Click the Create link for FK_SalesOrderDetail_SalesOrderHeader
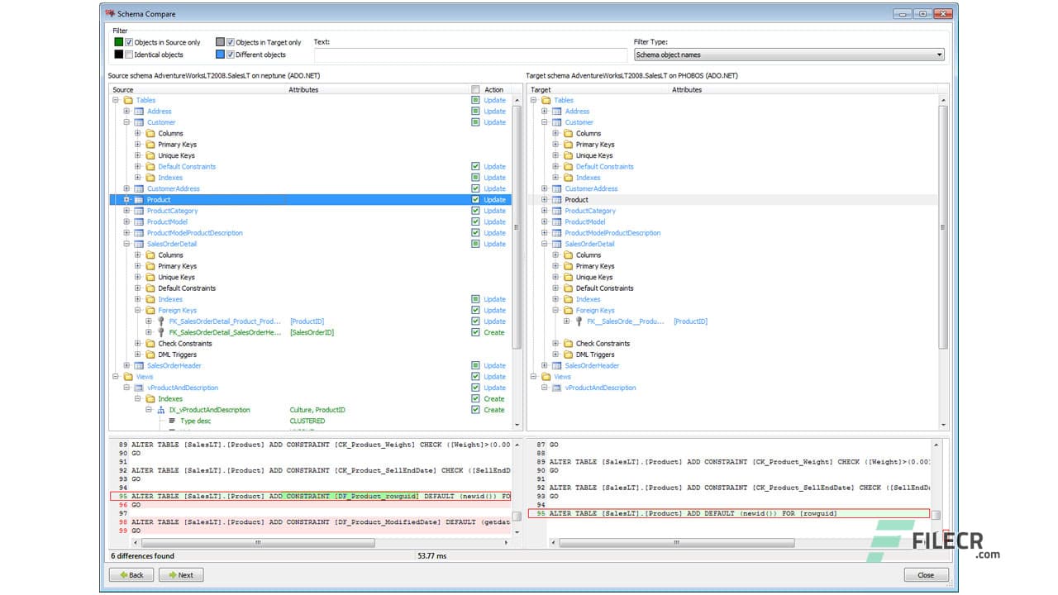 click(493, 332)
